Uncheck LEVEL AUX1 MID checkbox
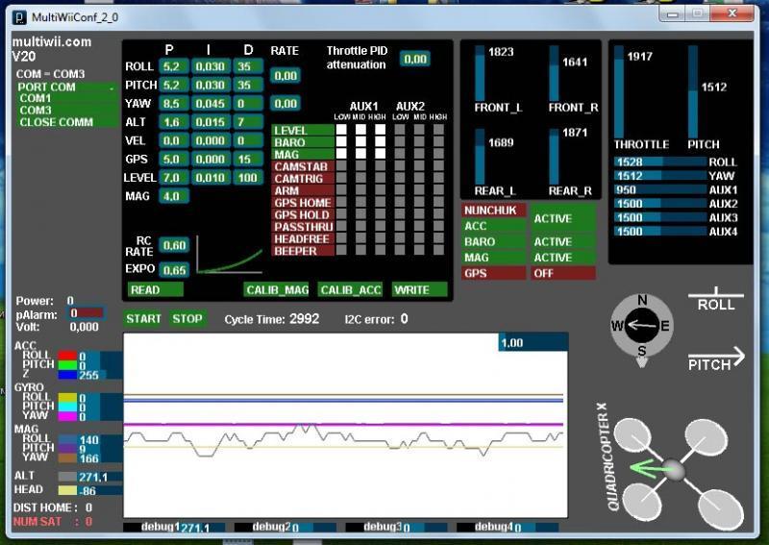Screen dimensions: 769x545 360,130
